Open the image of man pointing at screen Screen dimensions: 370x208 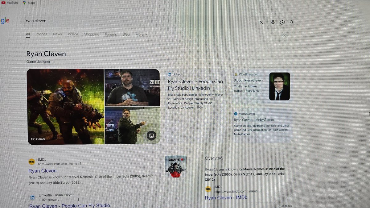pyautogui.click(x=132, y=126)
